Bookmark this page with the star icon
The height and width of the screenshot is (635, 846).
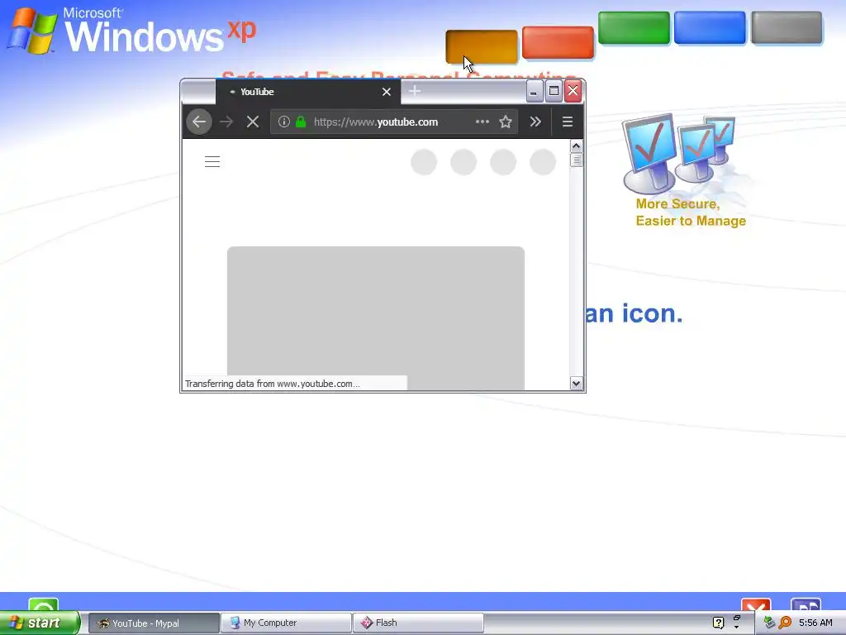(x=505, y=122)
